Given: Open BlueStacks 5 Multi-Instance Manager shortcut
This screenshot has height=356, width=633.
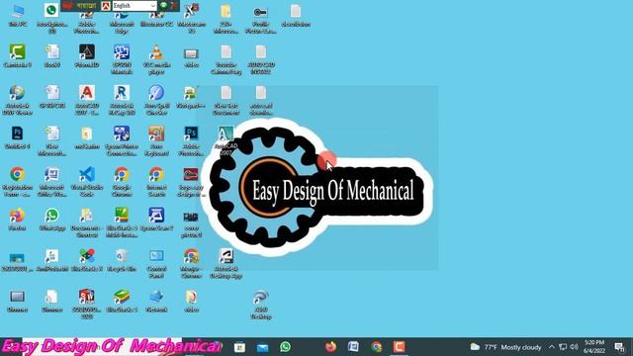Looking at the screenshot, I should [122, 222].
